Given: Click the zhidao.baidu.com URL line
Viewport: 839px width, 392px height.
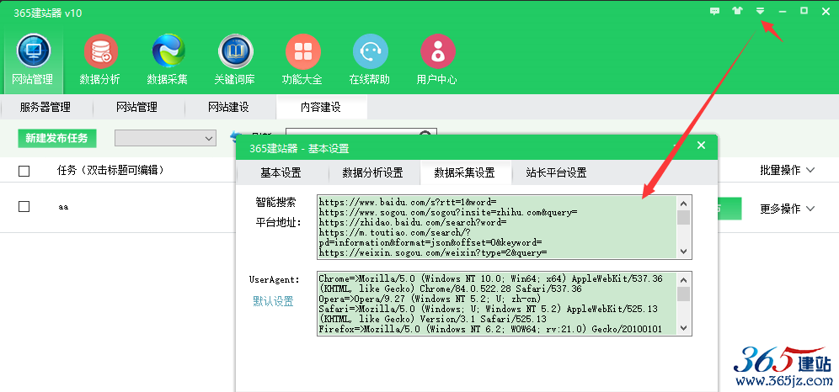Looking at the screenshot, I should [x=413, y=222].
